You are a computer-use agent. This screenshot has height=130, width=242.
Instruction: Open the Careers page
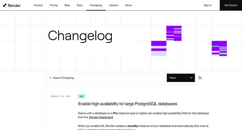click(113, 5)
